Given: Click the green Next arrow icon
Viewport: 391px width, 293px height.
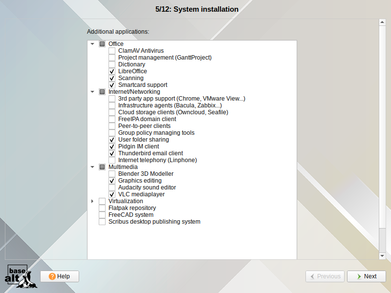Looking at the screenshot, I should coord(359,276).
